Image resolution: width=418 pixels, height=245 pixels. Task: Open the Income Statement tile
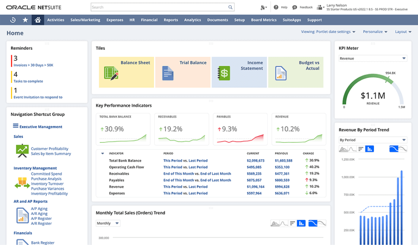(239, 72)
